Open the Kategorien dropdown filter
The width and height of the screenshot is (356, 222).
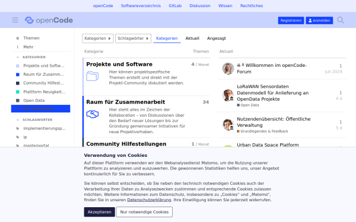click(x=98, y=38)
